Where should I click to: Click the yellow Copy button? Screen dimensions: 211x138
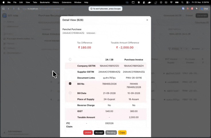(122, 133)
